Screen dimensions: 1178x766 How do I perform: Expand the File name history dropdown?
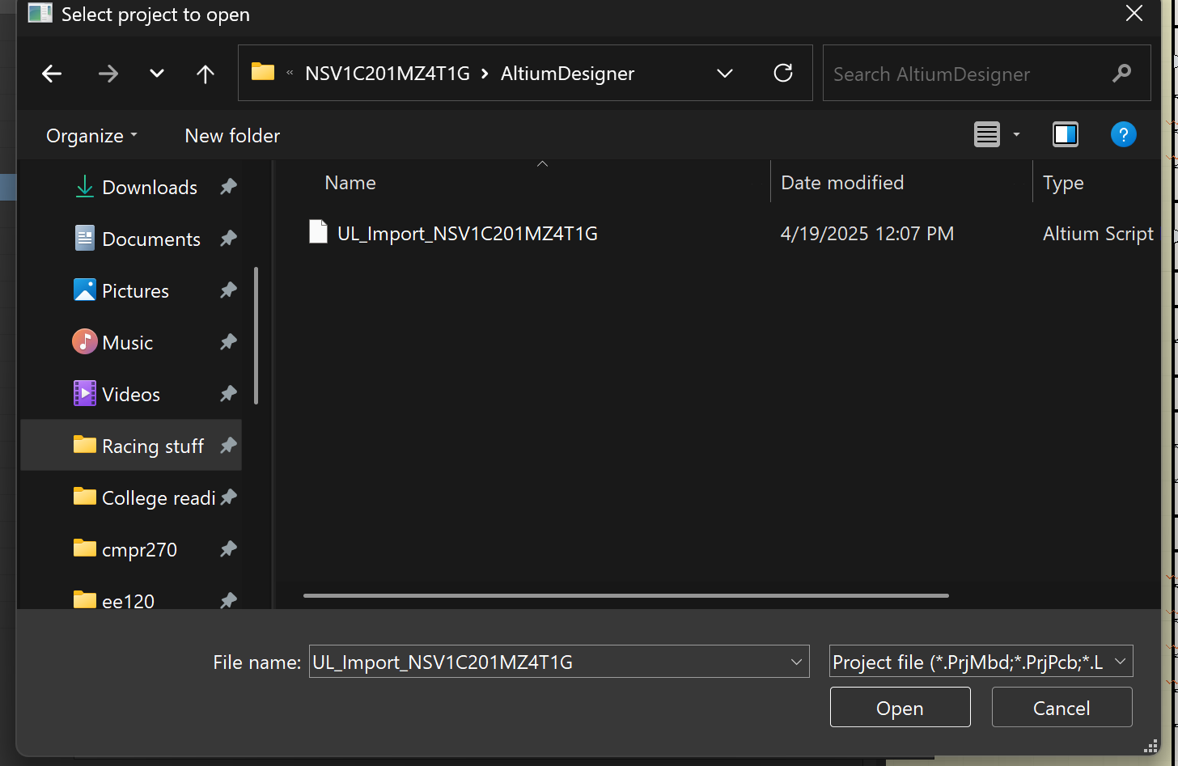click(x=796, y=662)
